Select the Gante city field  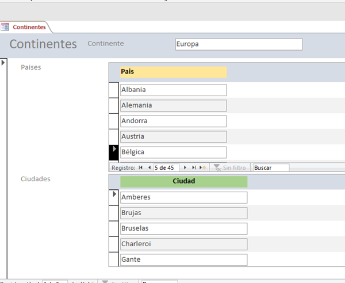point(184,259)
